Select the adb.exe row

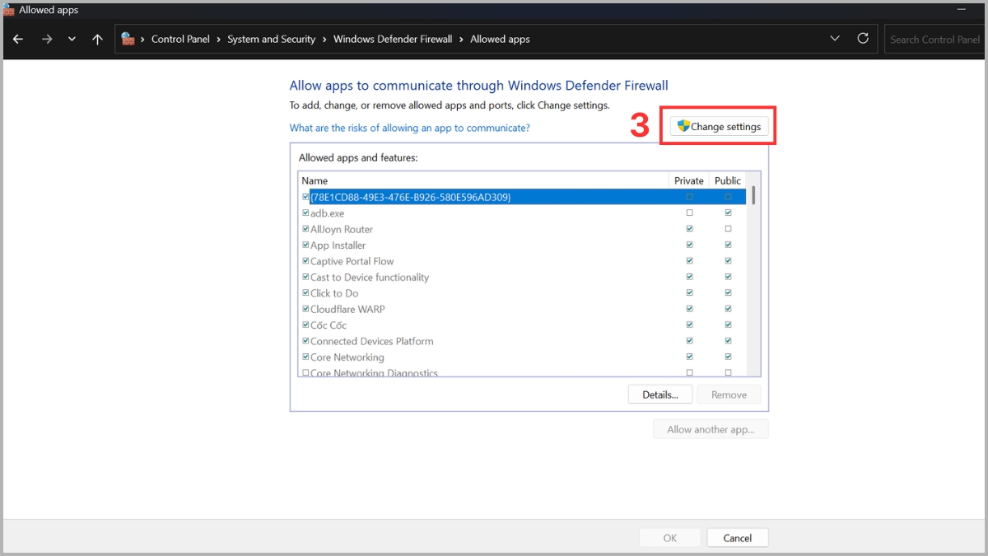[523, 213]
